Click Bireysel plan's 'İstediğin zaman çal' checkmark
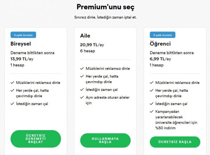 [x=12, y=104]
